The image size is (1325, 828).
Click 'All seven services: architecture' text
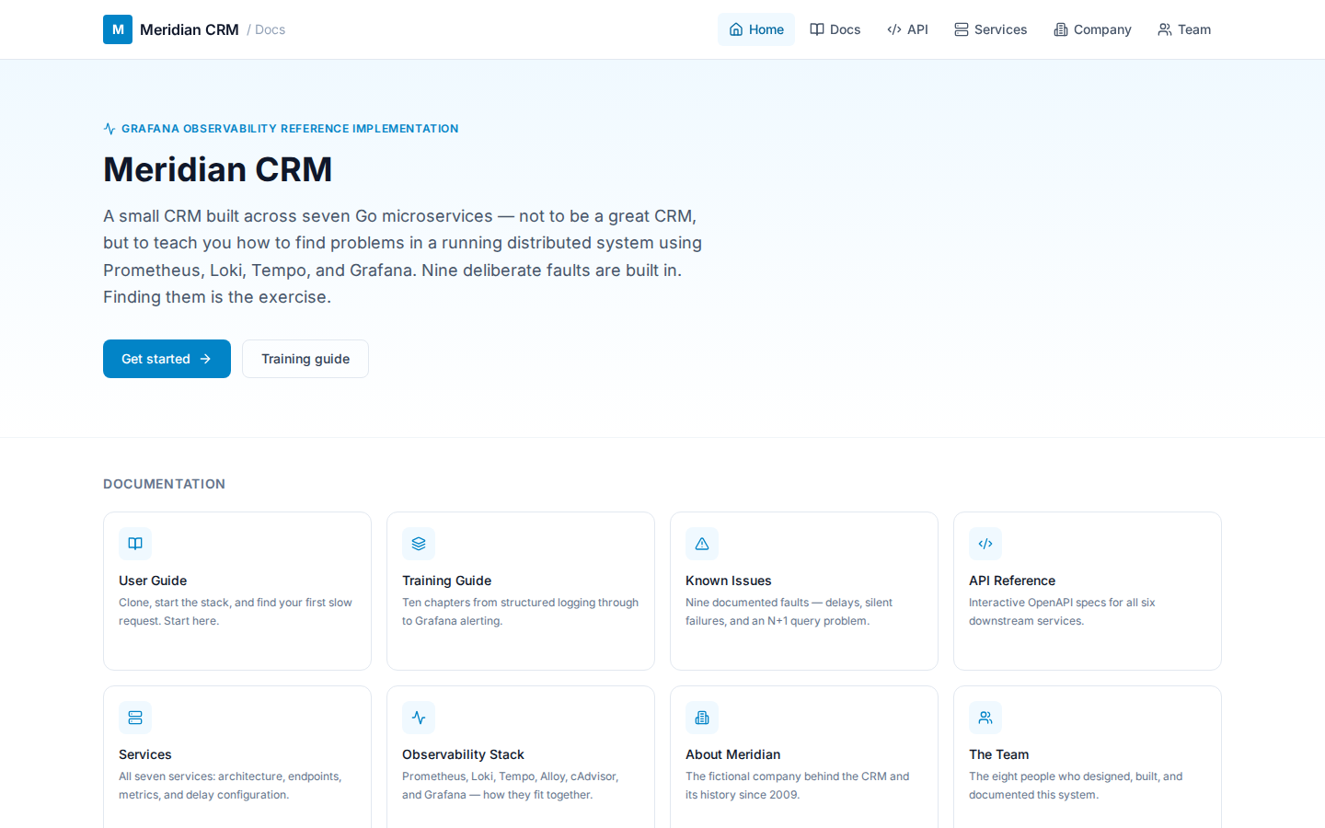230,786
